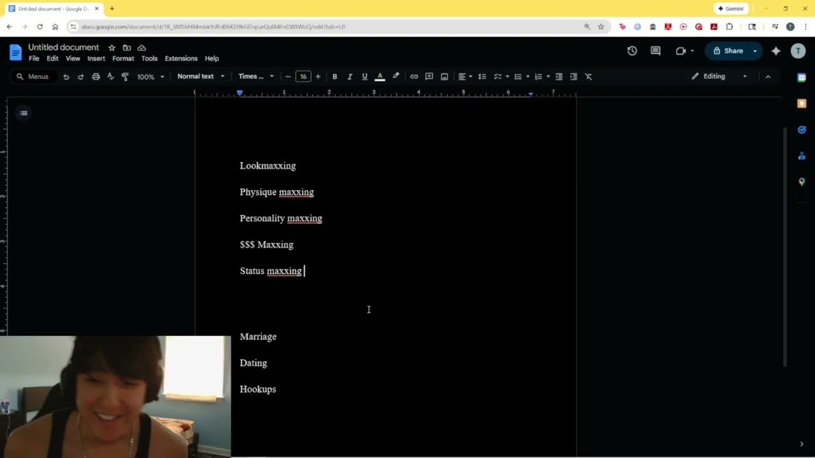The width and height of the screenshot is (815, 458).
Task: Print the document
Action: [96, 76]
